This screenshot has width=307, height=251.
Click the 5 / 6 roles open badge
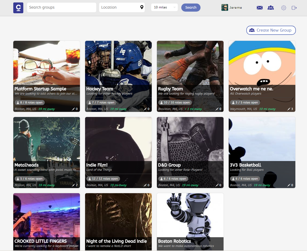(x=30, y=179)
